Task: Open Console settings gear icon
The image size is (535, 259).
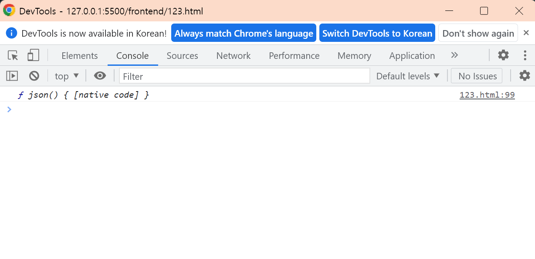Action: tap(525, 75)
